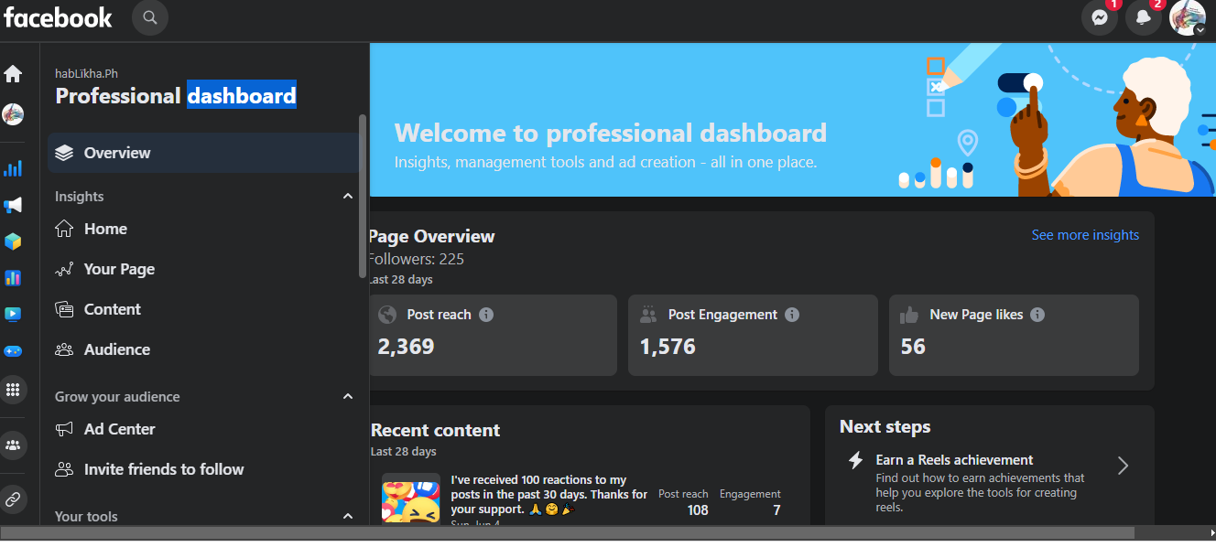The height and width of the screenshot is (547, 1216).
Task: Click the New Page likes thumbs-up icon
Action: pyautogui.click(x=909, y=315)
